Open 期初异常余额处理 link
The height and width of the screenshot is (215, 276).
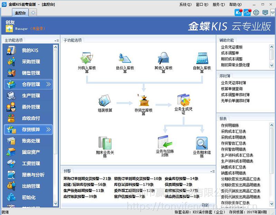tap(235, 65)
